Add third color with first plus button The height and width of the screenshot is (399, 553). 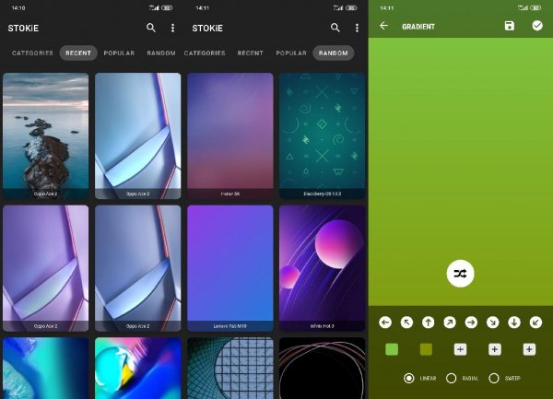click(460, 349)
